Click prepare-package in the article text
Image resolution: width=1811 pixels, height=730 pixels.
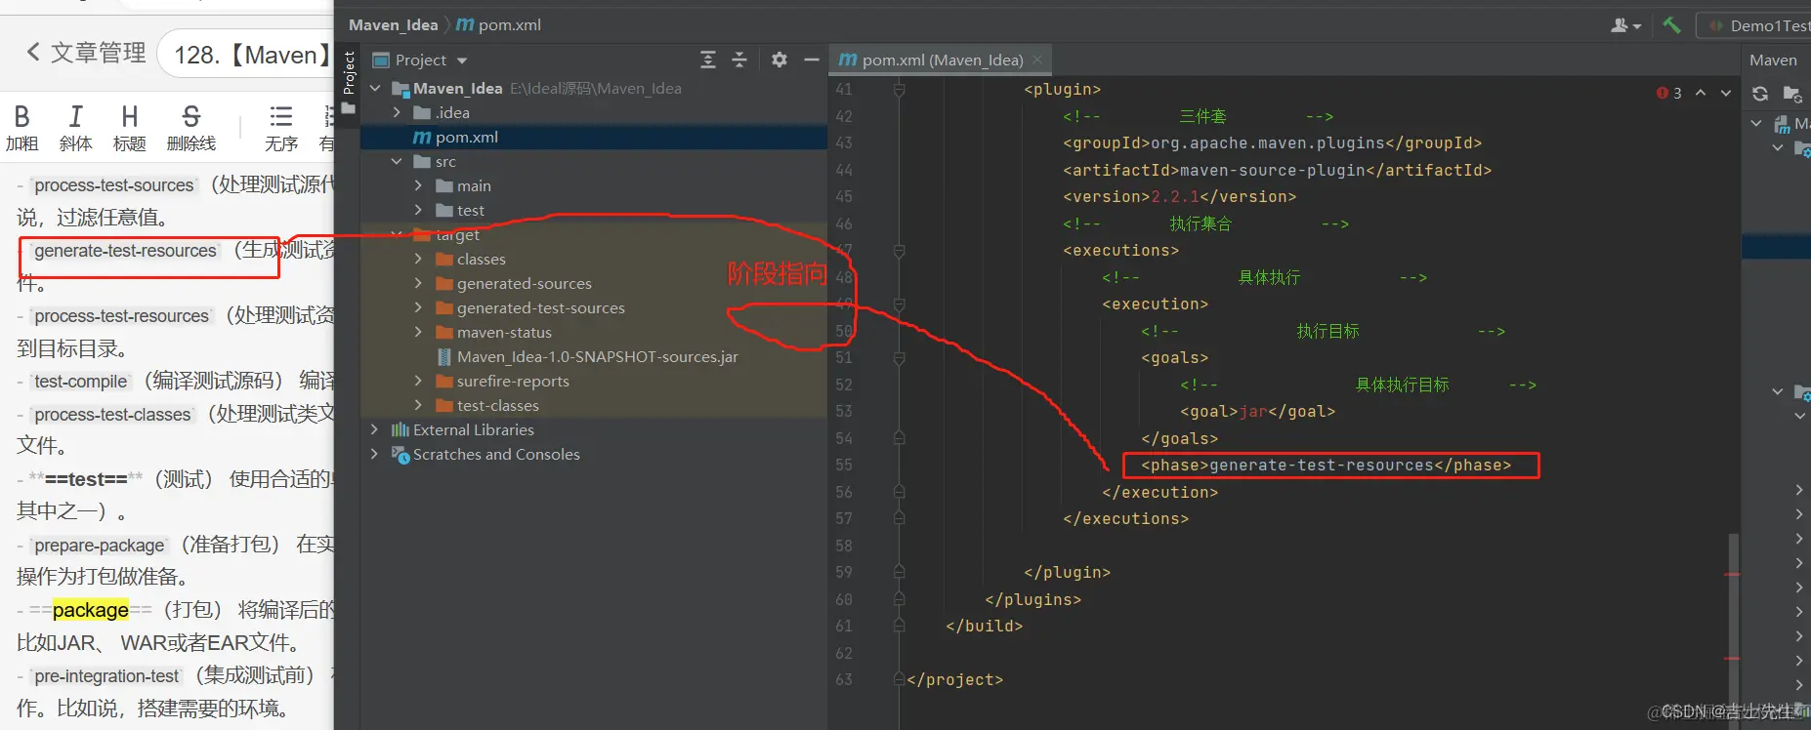[x=100, y=546]
